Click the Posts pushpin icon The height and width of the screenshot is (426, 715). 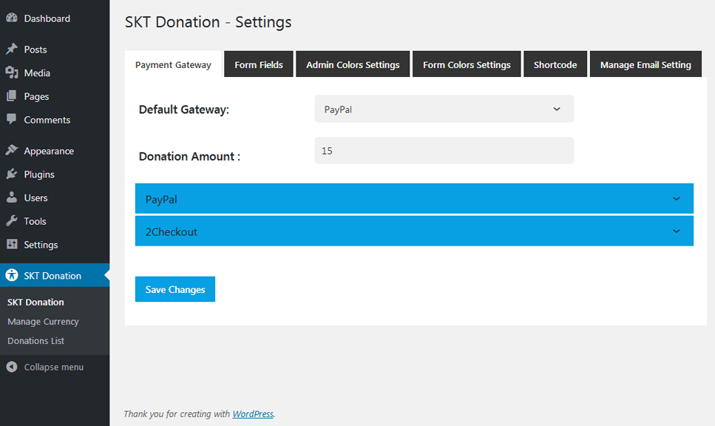[x=12, y=50]
